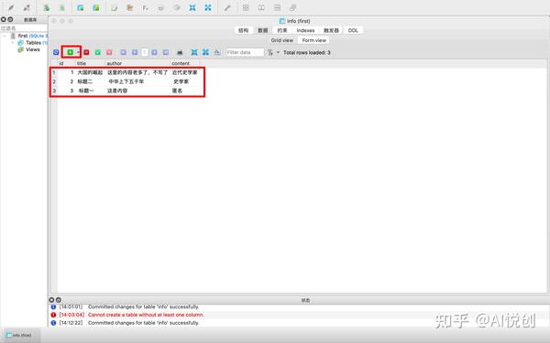This screenshot has width=550, height=343.
Task: Click the green Insert row button
Action: coord(71,52)
